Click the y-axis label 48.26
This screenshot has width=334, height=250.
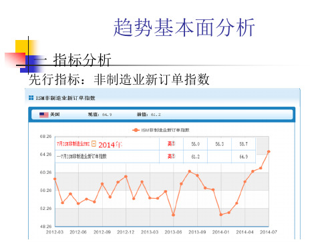45,226
